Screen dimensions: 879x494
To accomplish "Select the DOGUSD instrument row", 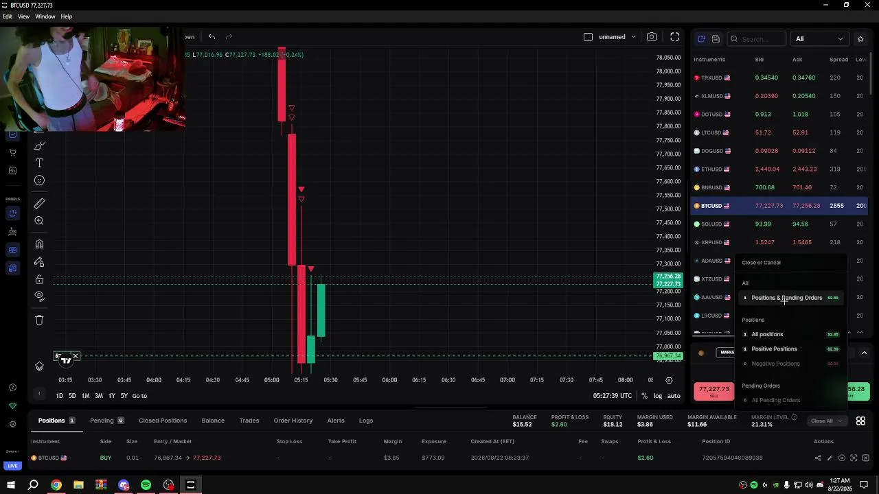I will click(779, 151).
